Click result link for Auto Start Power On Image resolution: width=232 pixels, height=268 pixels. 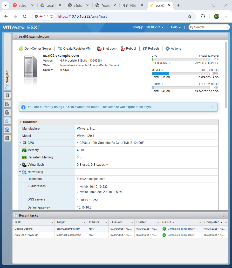tap(181, 235)
